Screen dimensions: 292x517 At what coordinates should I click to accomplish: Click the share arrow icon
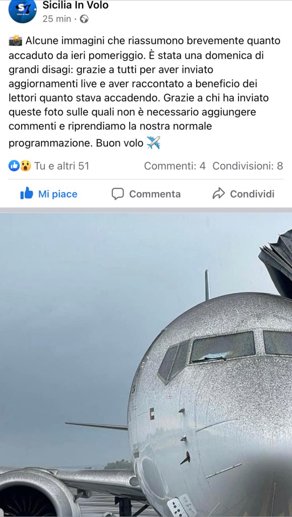tap(218, 194)
